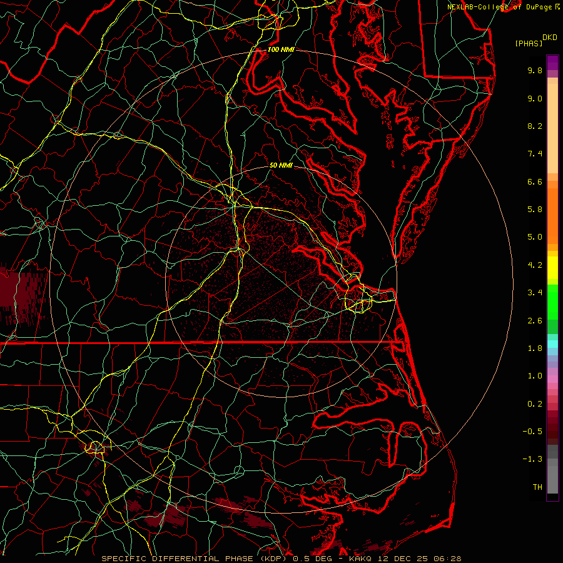Click the 5.8 scale value
The height and width of the screenshot is (563, 563).
[535, 210]
